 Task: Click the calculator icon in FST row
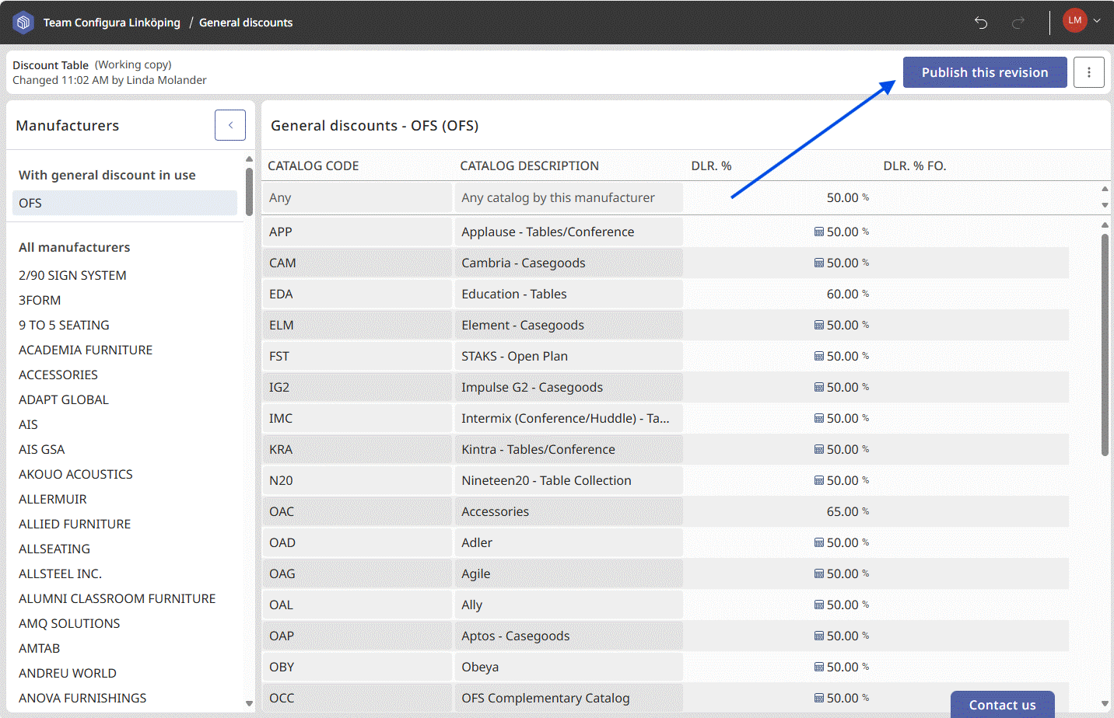(x=819, y=356)
